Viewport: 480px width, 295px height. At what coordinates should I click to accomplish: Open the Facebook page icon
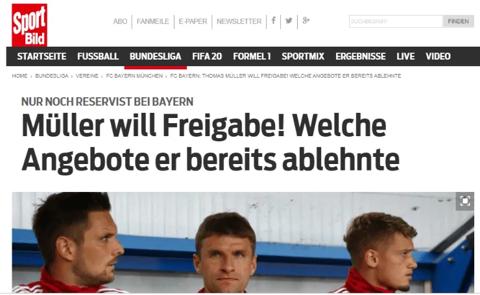point(273,21)
